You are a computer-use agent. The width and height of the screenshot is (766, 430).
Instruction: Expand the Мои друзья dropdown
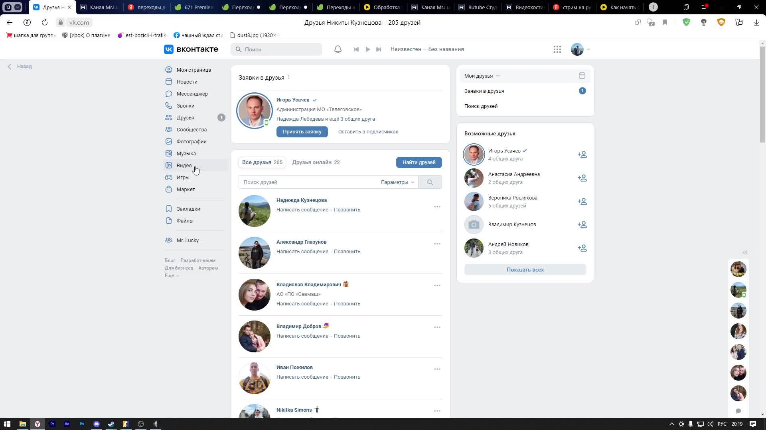482,76
